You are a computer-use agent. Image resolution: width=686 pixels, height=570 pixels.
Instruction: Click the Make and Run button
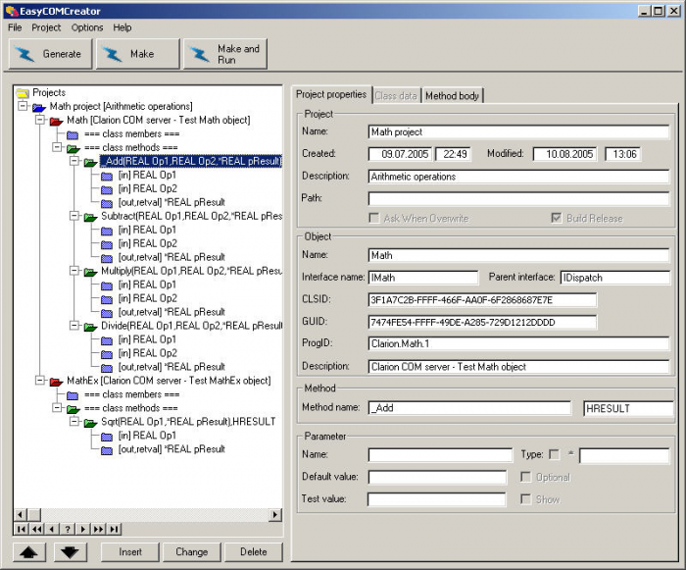coord(225,54)
